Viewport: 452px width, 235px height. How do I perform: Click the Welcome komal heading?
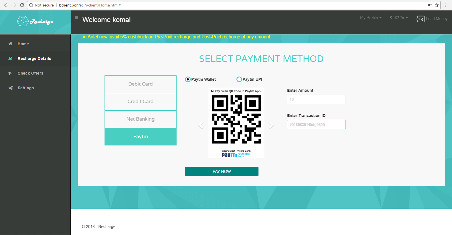pyautogui.click(x=107, y=20)
